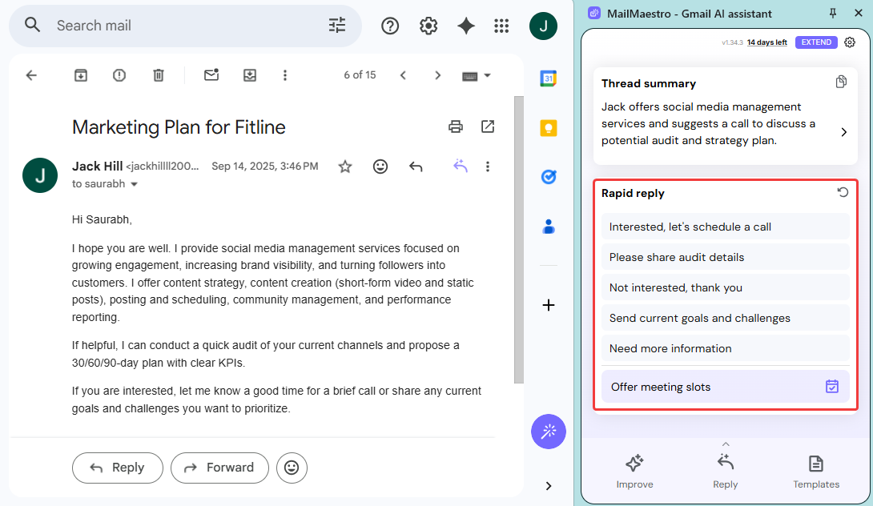Report this email as spam
The image size is (873, 506).
click(119, 75)
